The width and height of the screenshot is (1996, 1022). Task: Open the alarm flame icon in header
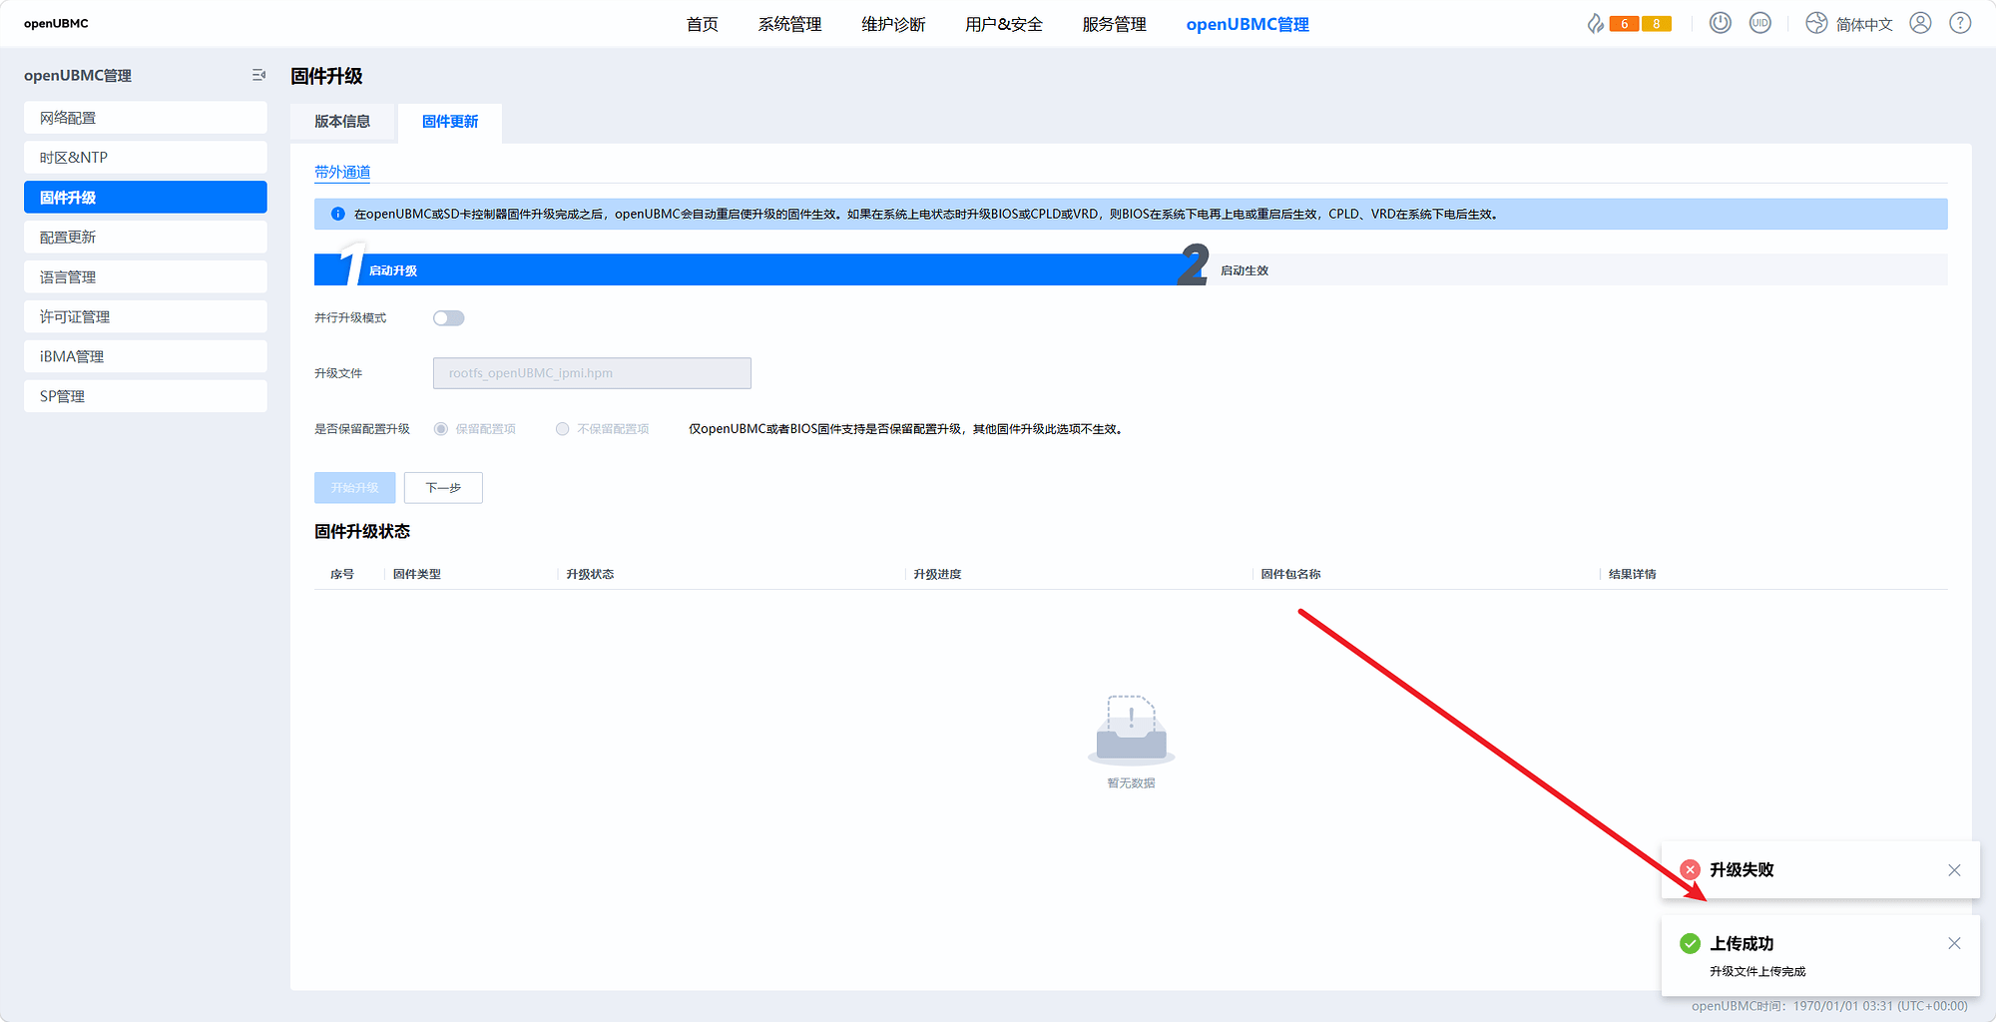[1595, 24]
